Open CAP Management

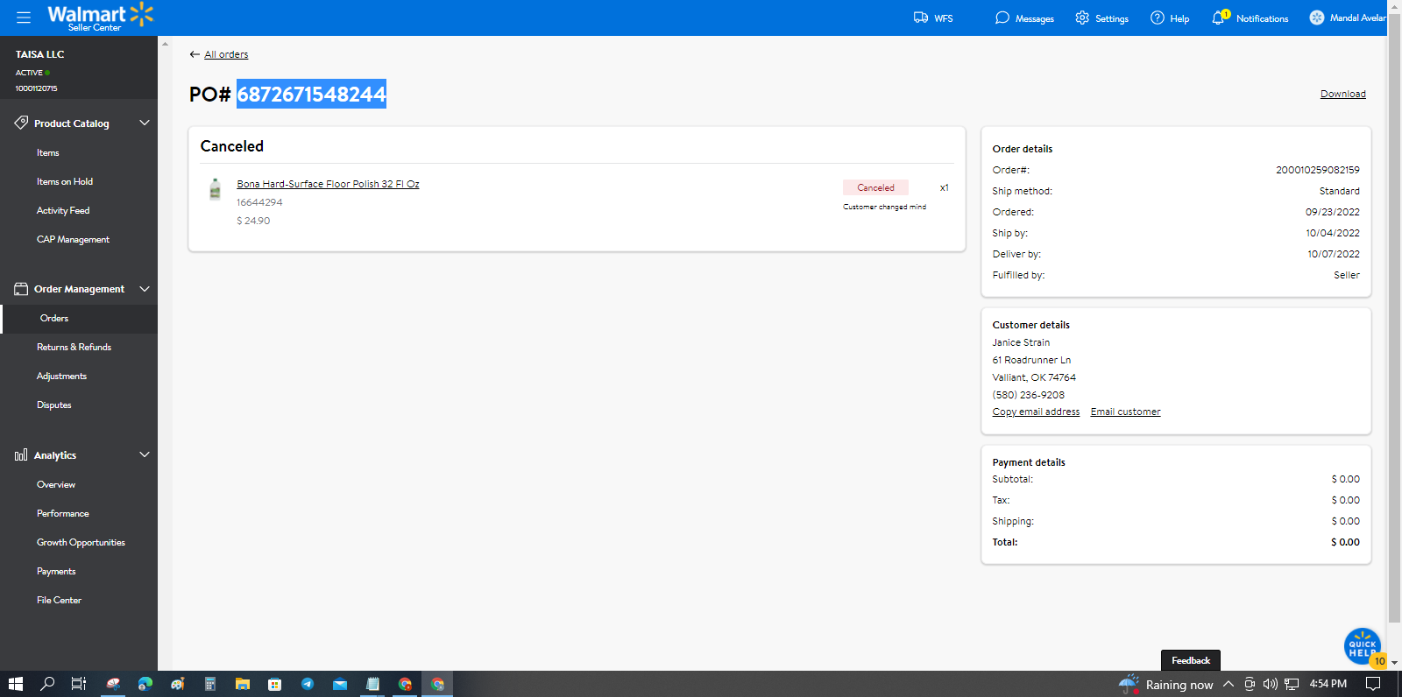(x=73, y=239)
